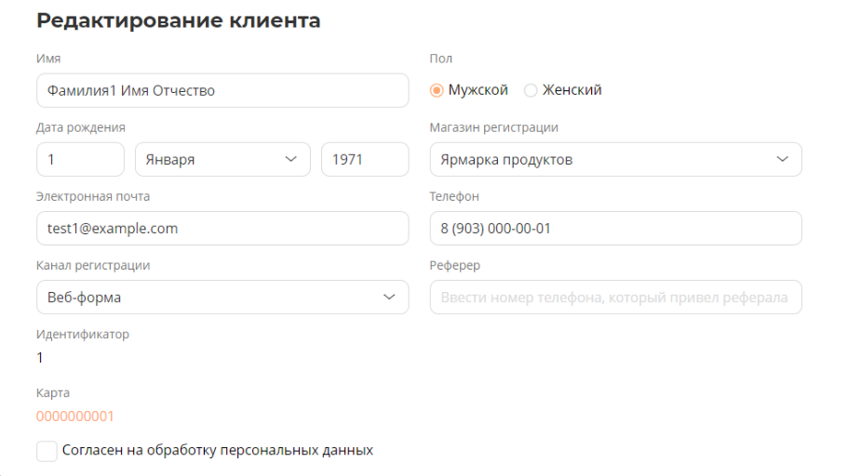Tick the personal data consent checkbox

pos(47,451)
